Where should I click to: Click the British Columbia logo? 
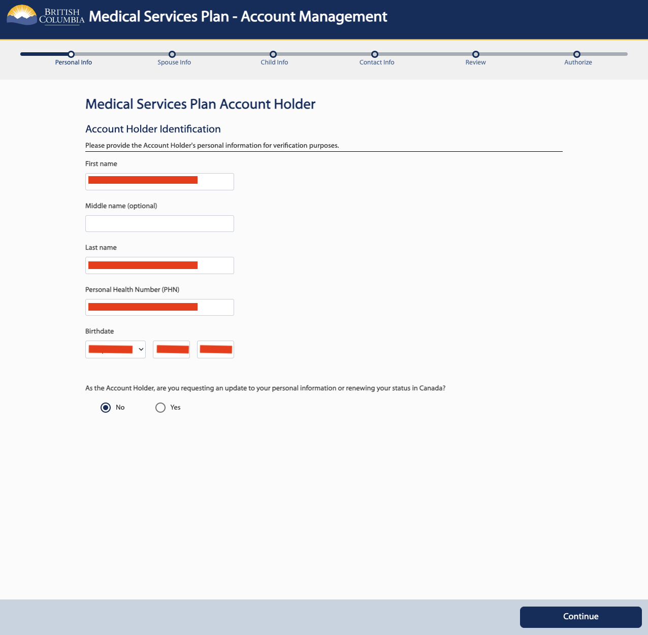coord(45,16)
